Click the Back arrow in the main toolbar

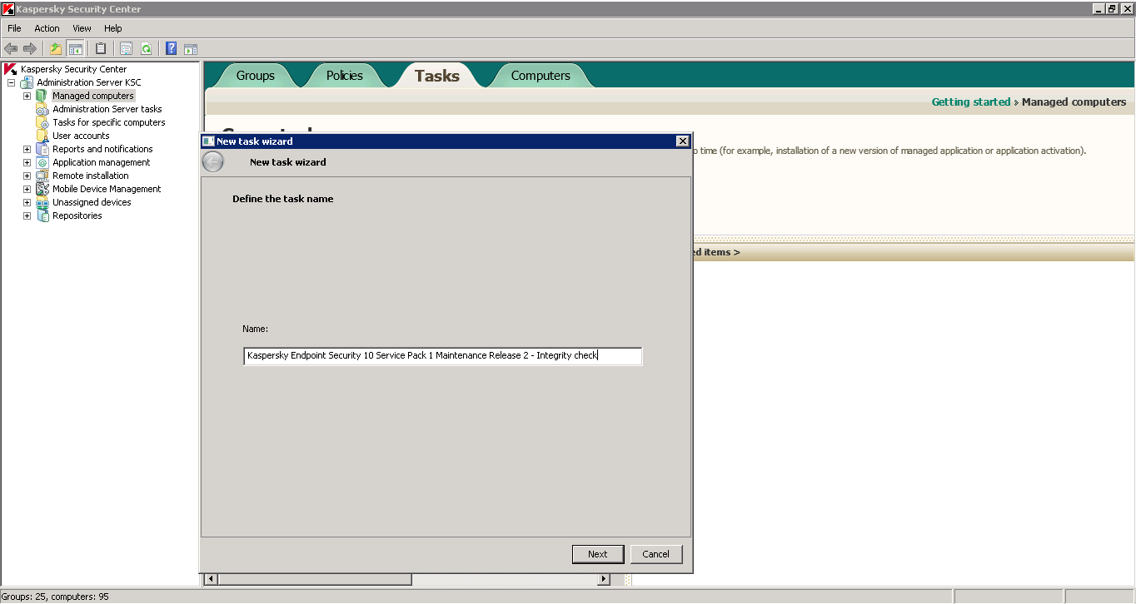point(11,49)
